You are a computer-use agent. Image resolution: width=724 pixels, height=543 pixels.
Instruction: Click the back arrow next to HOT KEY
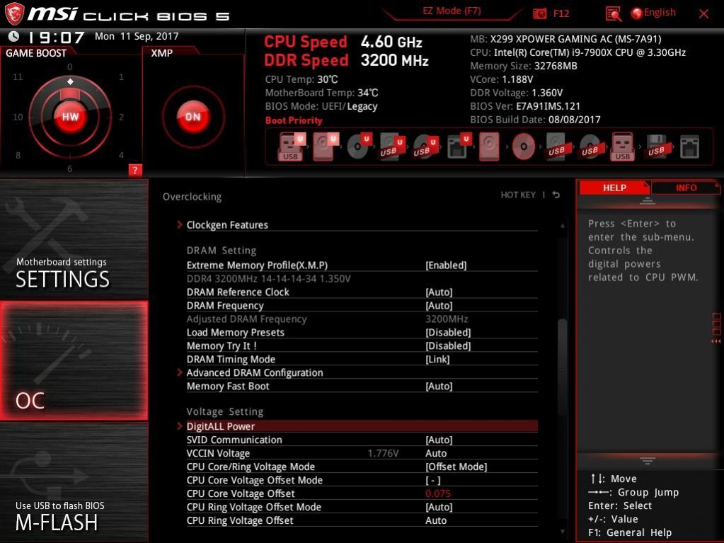tap(556, 195)
